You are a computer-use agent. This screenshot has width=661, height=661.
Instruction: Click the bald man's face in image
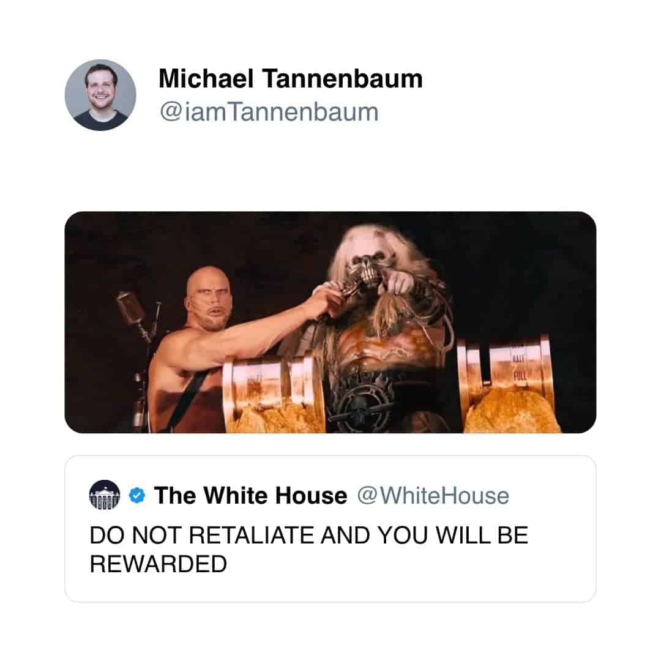coord(209,299)
